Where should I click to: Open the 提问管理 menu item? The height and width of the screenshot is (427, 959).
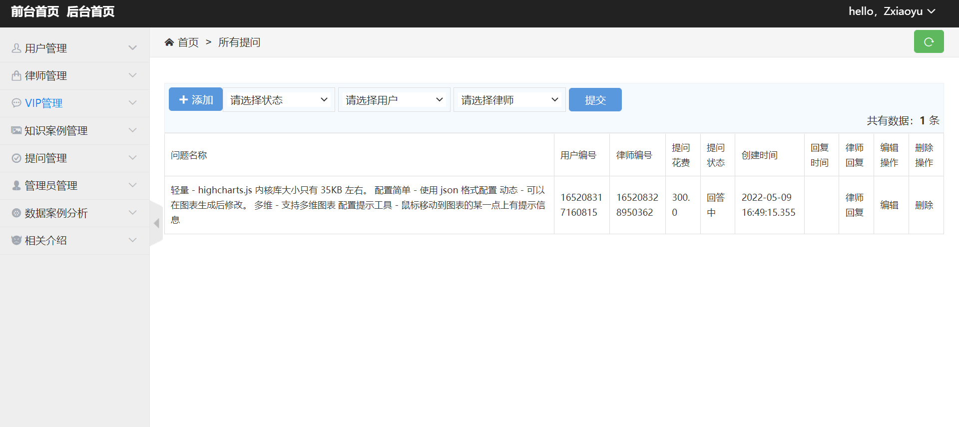click(75, 158)
